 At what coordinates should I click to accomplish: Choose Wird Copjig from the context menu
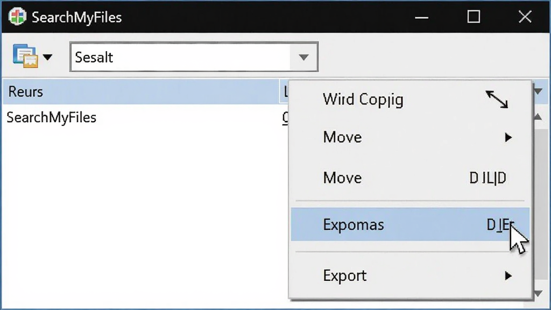coord(410,100)
